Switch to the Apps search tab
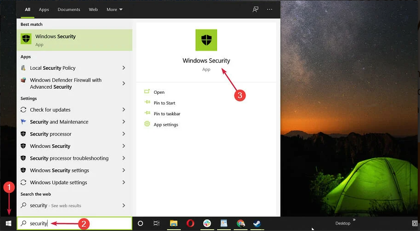The image size is (420, 231). [44, 9]
